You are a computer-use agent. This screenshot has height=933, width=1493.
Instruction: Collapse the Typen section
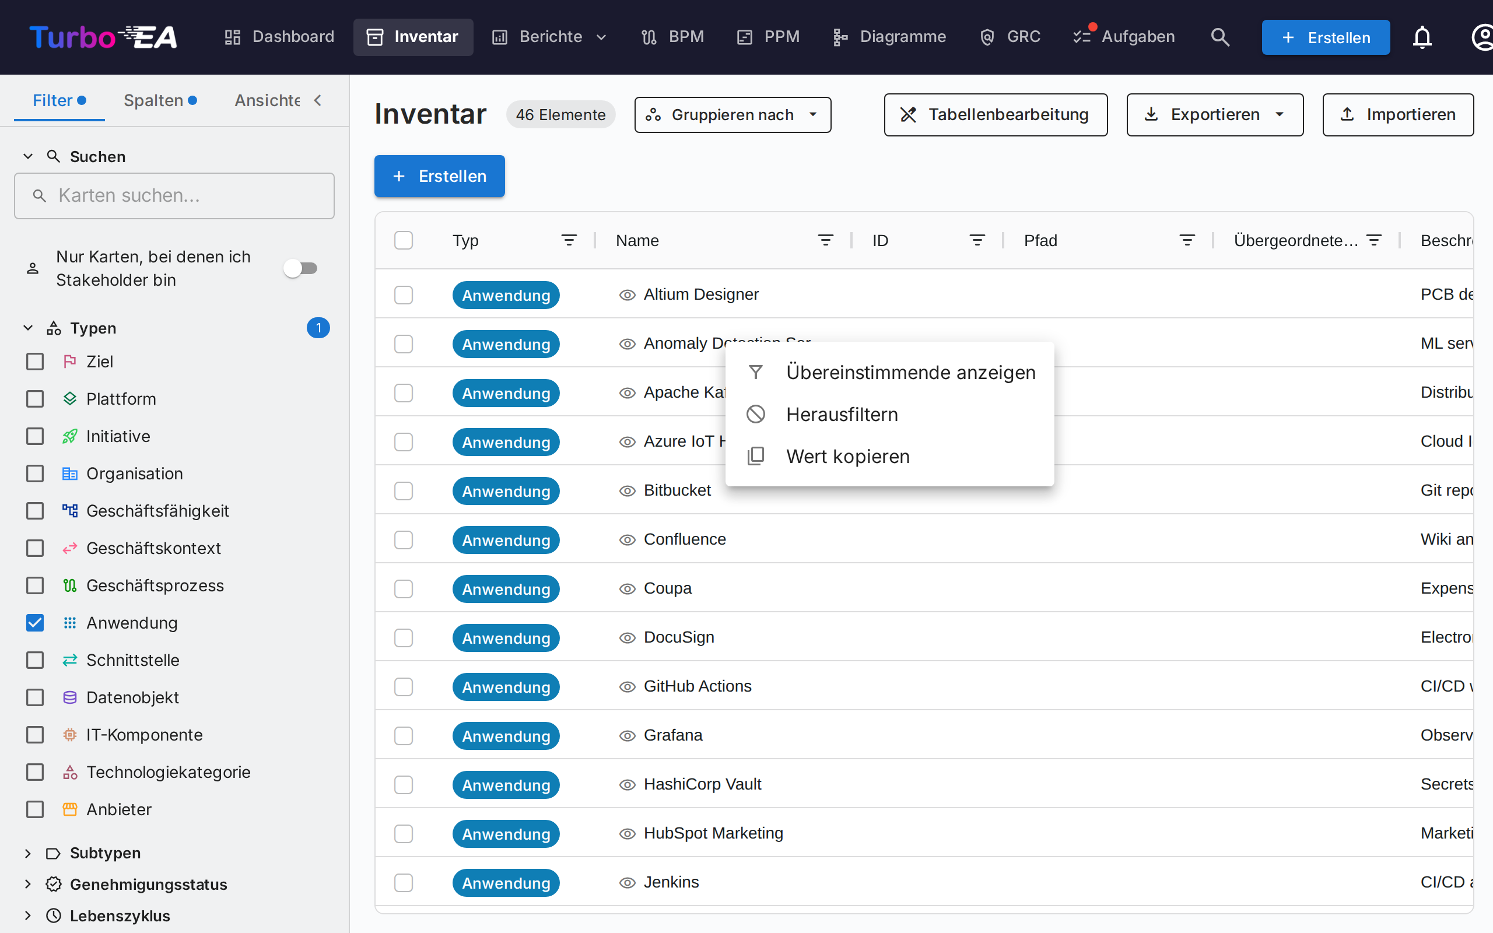(x=28, y=328)
